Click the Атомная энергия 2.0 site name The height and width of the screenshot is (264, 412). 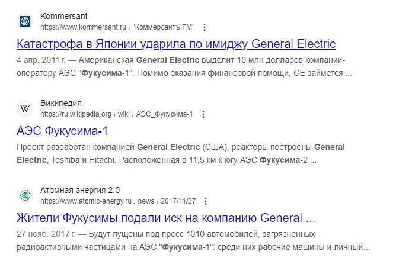click(80, 191)
